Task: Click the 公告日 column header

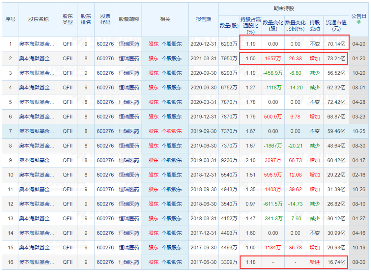Action: point(359,16)
